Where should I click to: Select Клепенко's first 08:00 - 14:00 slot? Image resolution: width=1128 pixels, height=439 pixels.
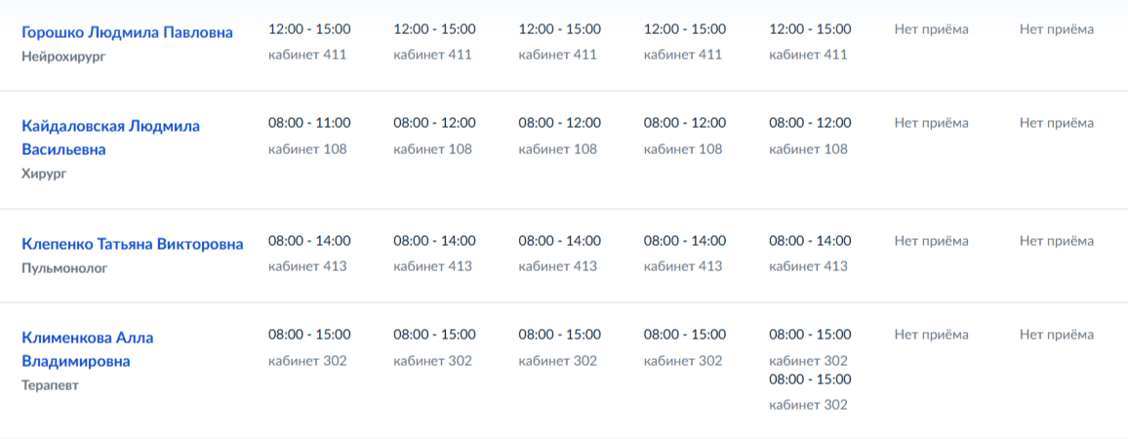(309, 241)
